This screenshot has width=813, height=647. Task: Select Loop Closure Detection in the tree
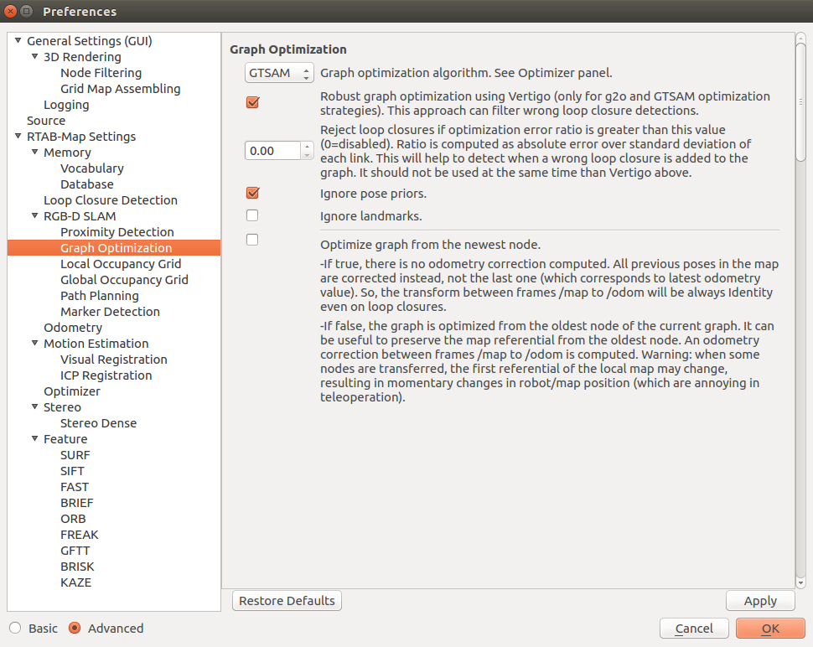[111, 200]
